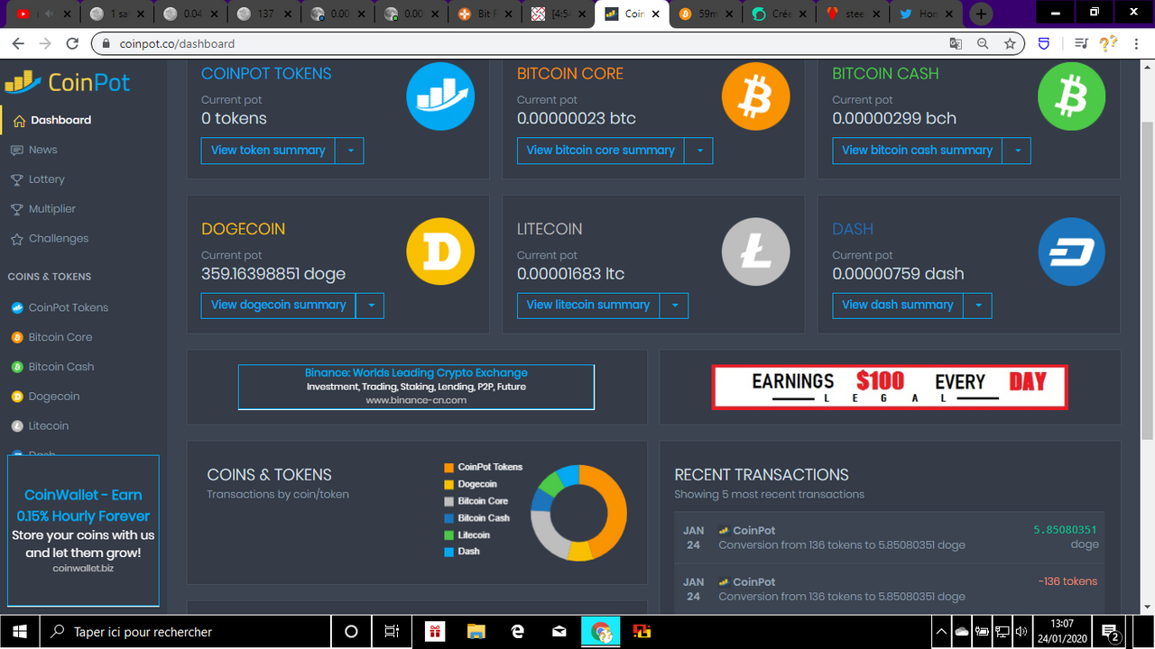The height and width of the screenshot is (649, 1155).
Task: Open File Explorer from taskbar
Action: tap(476, 631)
